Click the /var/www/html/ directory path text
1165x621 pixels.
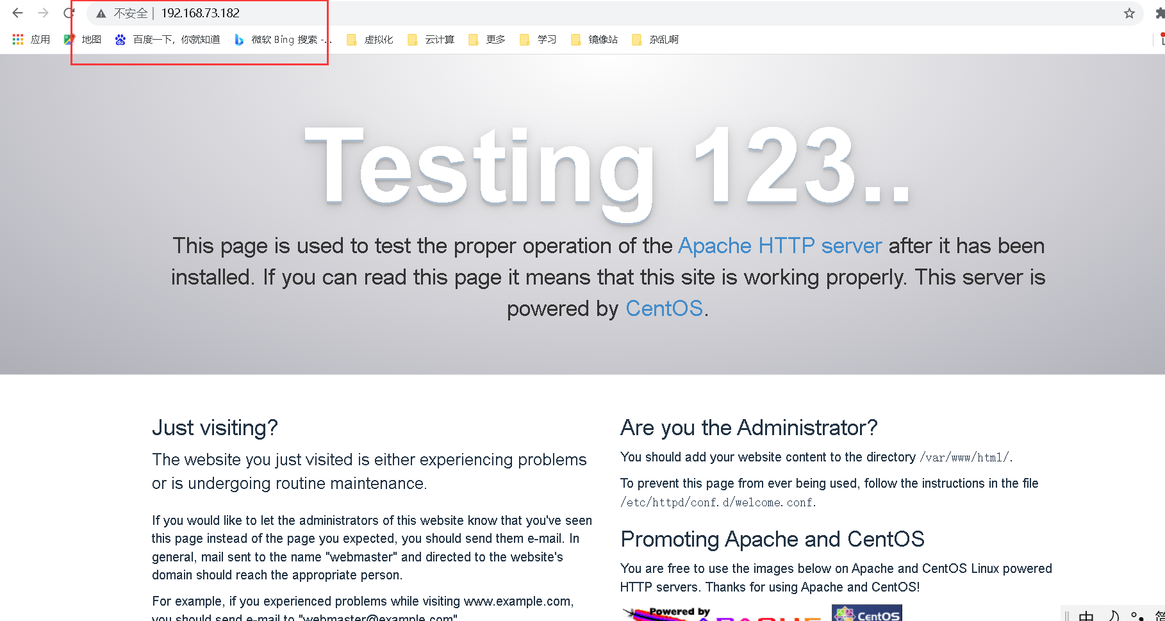tap(964, 458)
